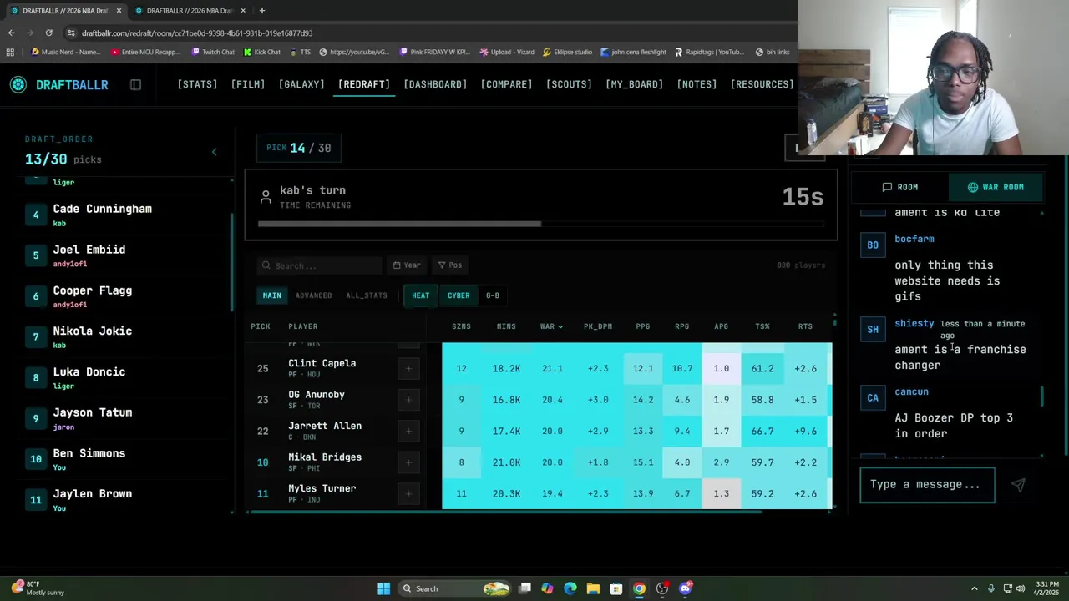The width and height of the screenshot is (1069, 601).
Task: Click the send message arrow icon
Action: (1018, 485)
